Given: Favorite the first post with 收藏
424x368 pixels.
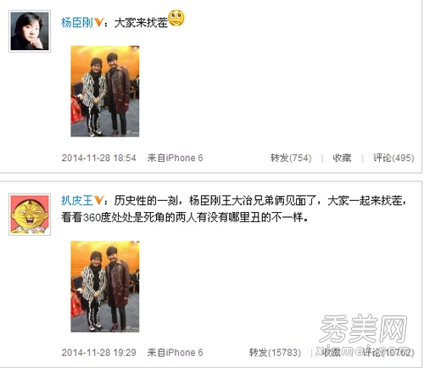Looking at the screenshot, I should (342, 158).
